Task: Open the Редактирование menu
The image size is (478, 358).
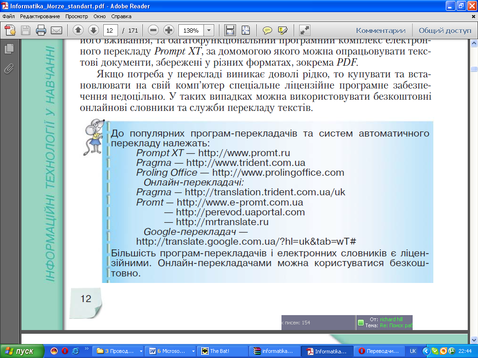Action: click(40, 16)
